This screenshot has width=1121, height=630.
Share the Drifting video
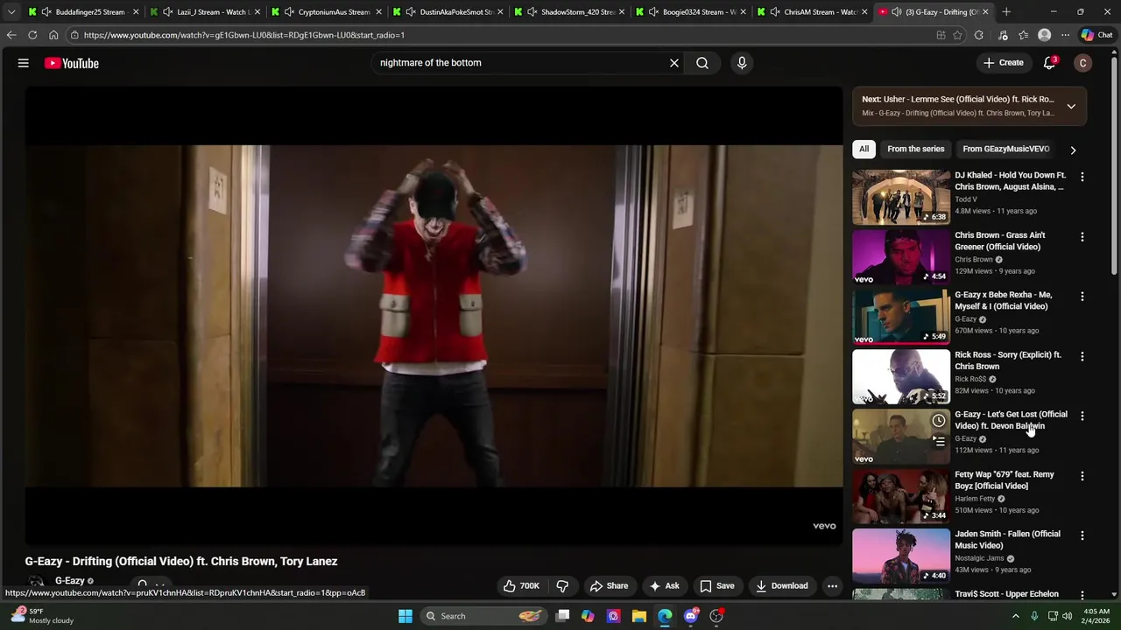click(x=609, y=586)
